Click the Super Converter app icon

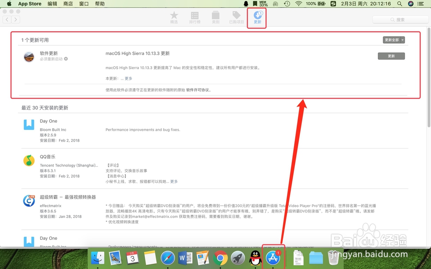(x=29, y=201)
